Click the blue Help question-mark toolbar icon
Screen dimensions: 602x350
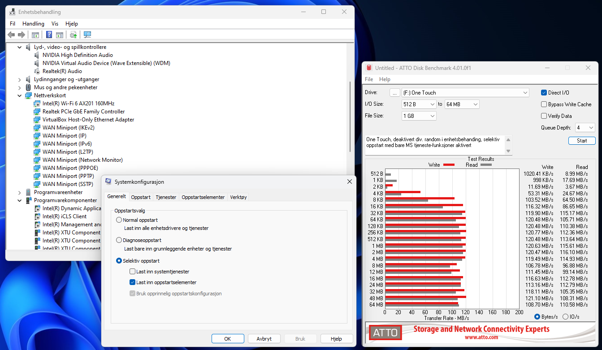[49, 35]
